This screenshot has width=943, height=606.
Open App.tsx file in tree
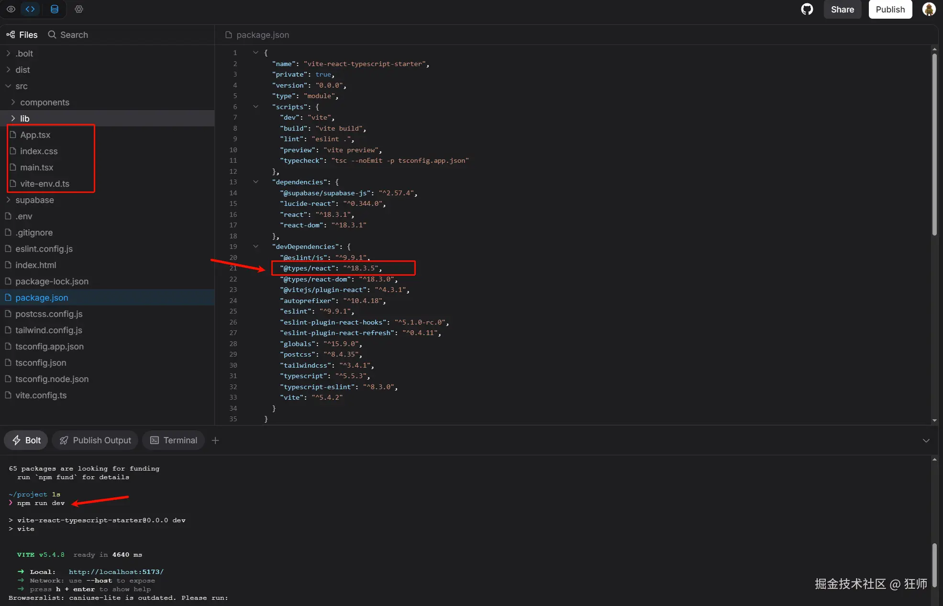point(35,135)
